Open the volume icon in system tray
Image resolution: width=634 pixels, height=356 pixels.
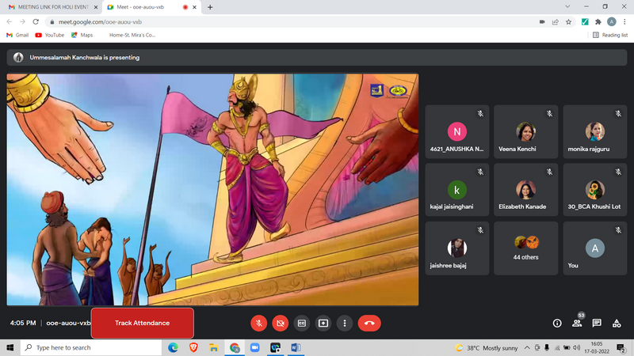coord(577,347)
